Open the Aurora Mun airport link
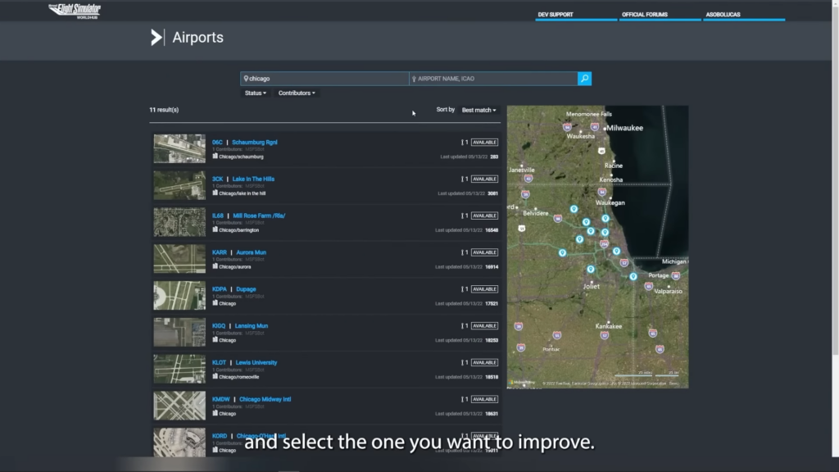This screenshot has width=839, height=472. [251, 252]
